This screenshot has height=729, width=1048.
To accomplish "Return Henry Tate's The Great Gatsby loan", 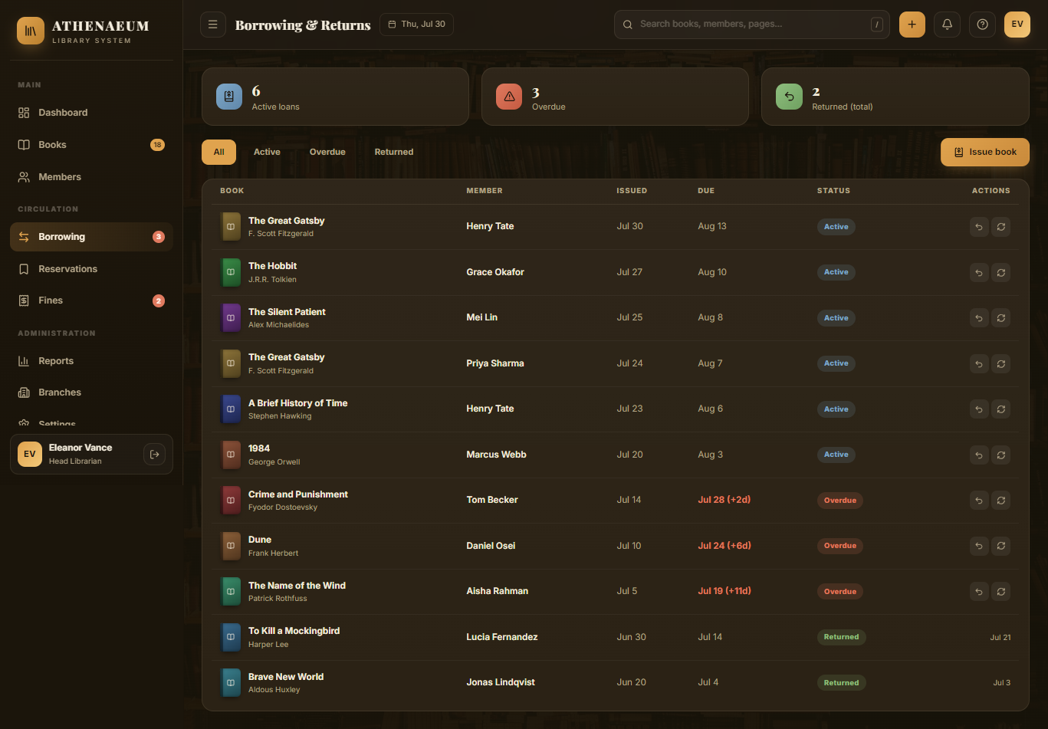I will point(979,227).
